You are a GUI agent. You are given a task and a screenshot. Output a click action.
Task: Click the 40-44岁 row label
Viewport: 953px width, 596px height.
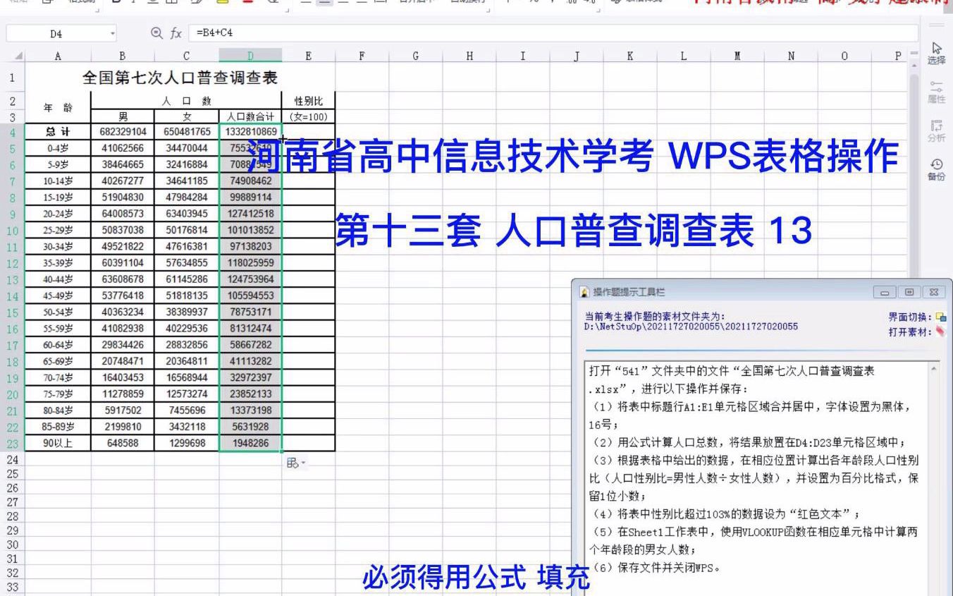click(58, 279)
